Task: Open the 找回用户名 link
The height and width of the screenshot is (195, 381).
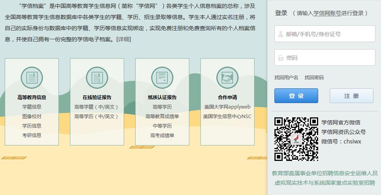Action: (x=286, y=78)
